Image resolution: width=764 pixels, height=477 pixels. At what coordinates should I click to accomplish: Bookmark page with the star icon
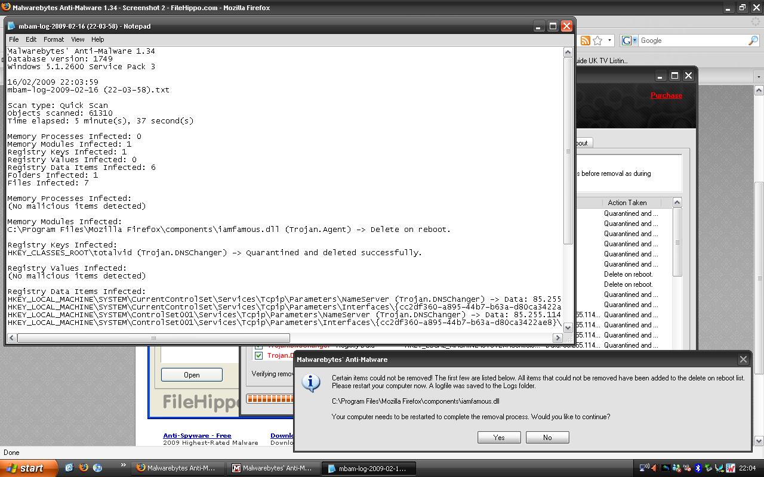[597, 41]
